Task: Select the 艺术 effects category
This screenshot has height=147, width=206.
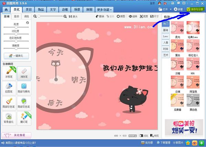Action: tap(165, 55)
